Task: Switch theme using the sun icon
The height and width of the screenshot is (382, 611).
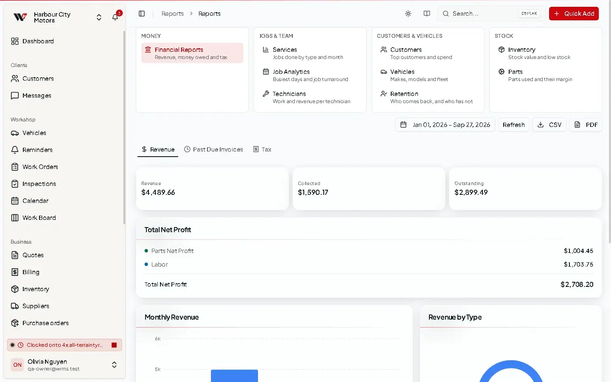Action: coord(408,14)
